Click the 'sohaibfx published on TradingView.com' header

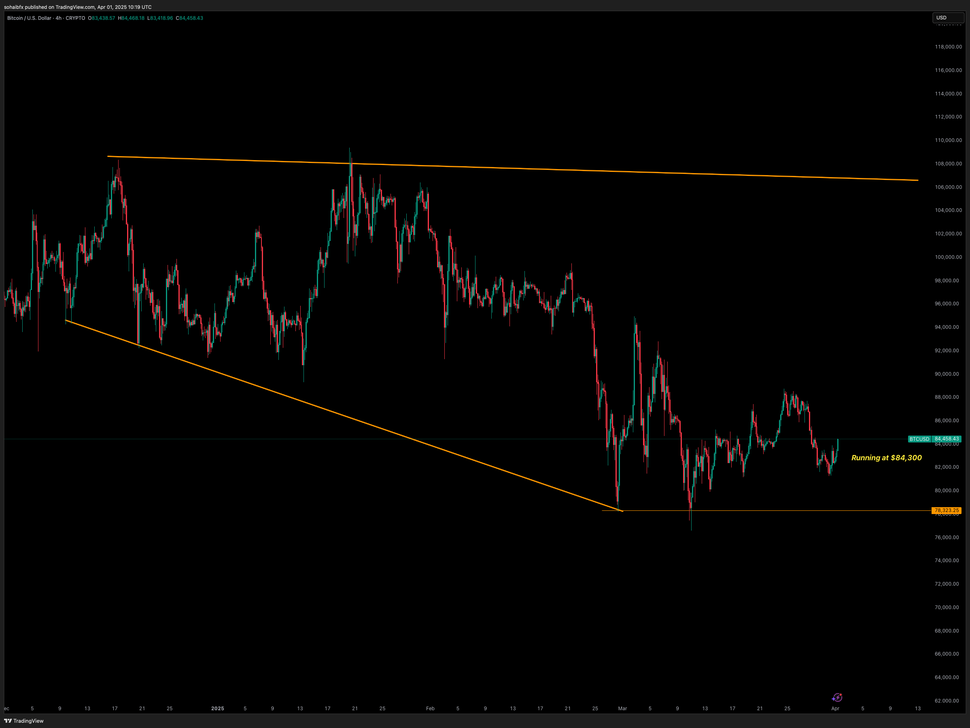78,7
